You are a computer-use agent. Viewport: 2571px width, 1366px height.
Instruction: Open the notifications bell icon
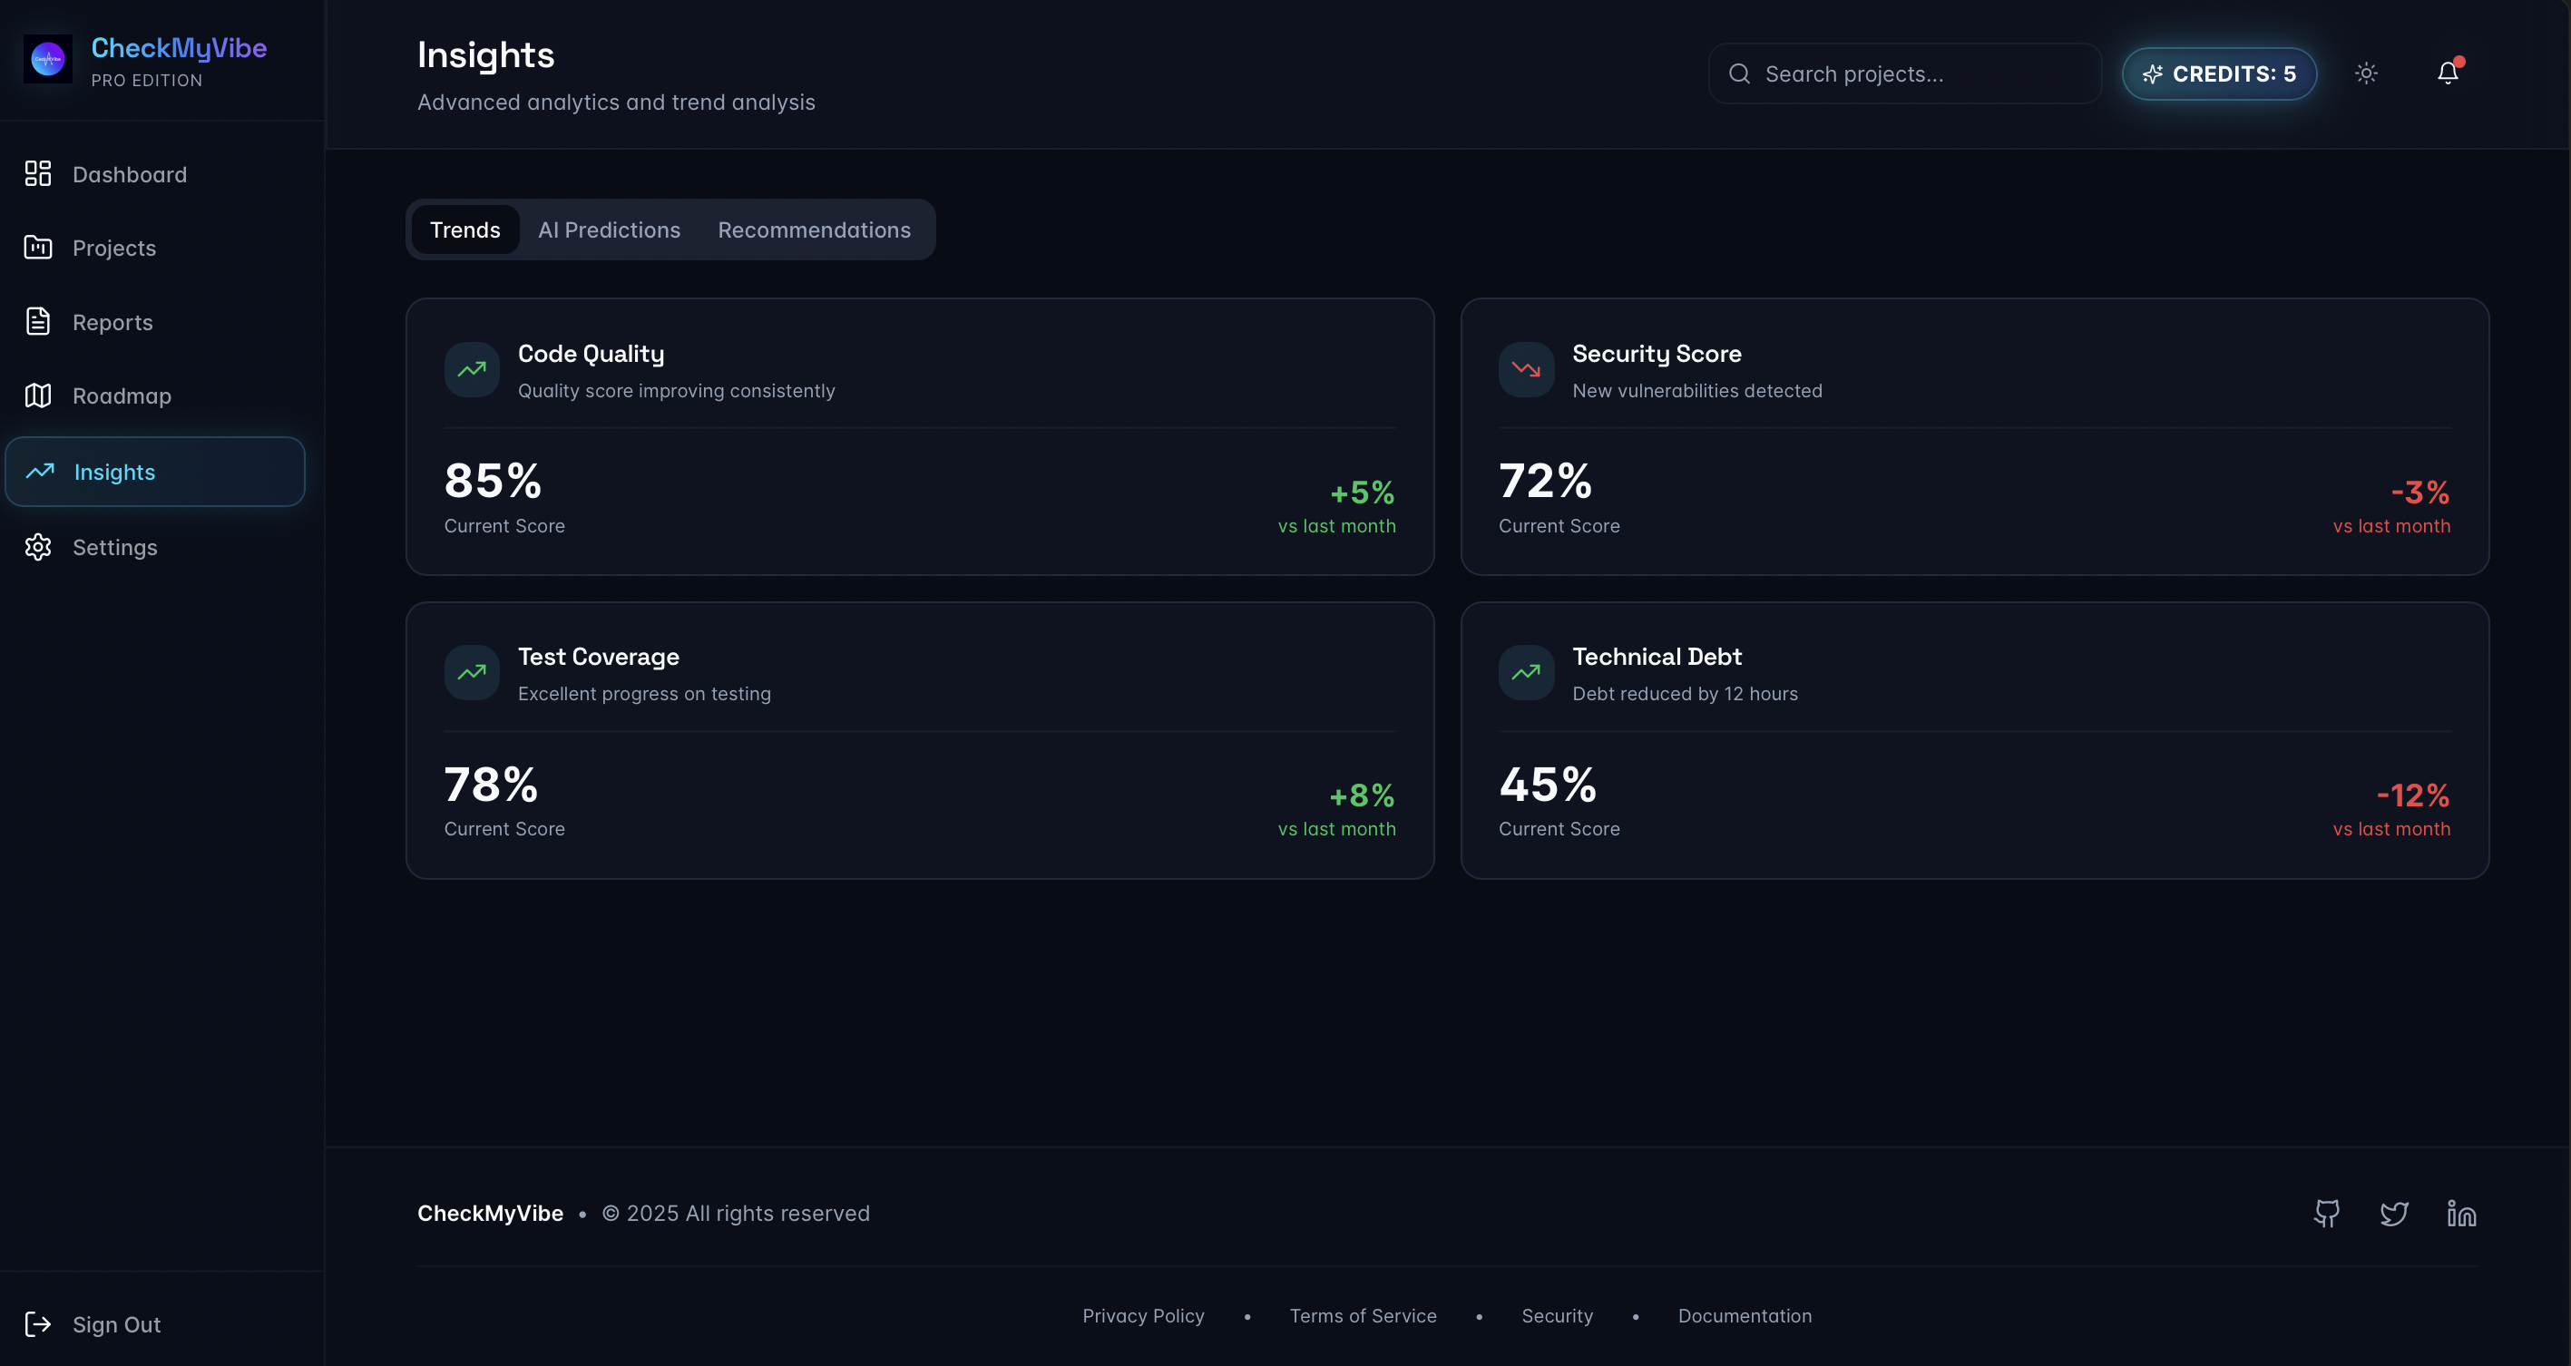(2448, 73)
